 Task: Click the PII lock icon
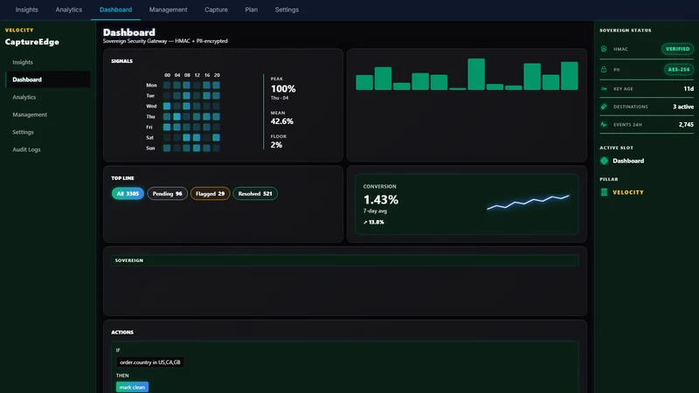604,70
